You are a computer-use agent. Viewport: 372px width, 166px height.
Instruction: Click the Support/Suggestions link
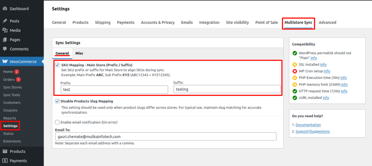(x=312, y=131)
